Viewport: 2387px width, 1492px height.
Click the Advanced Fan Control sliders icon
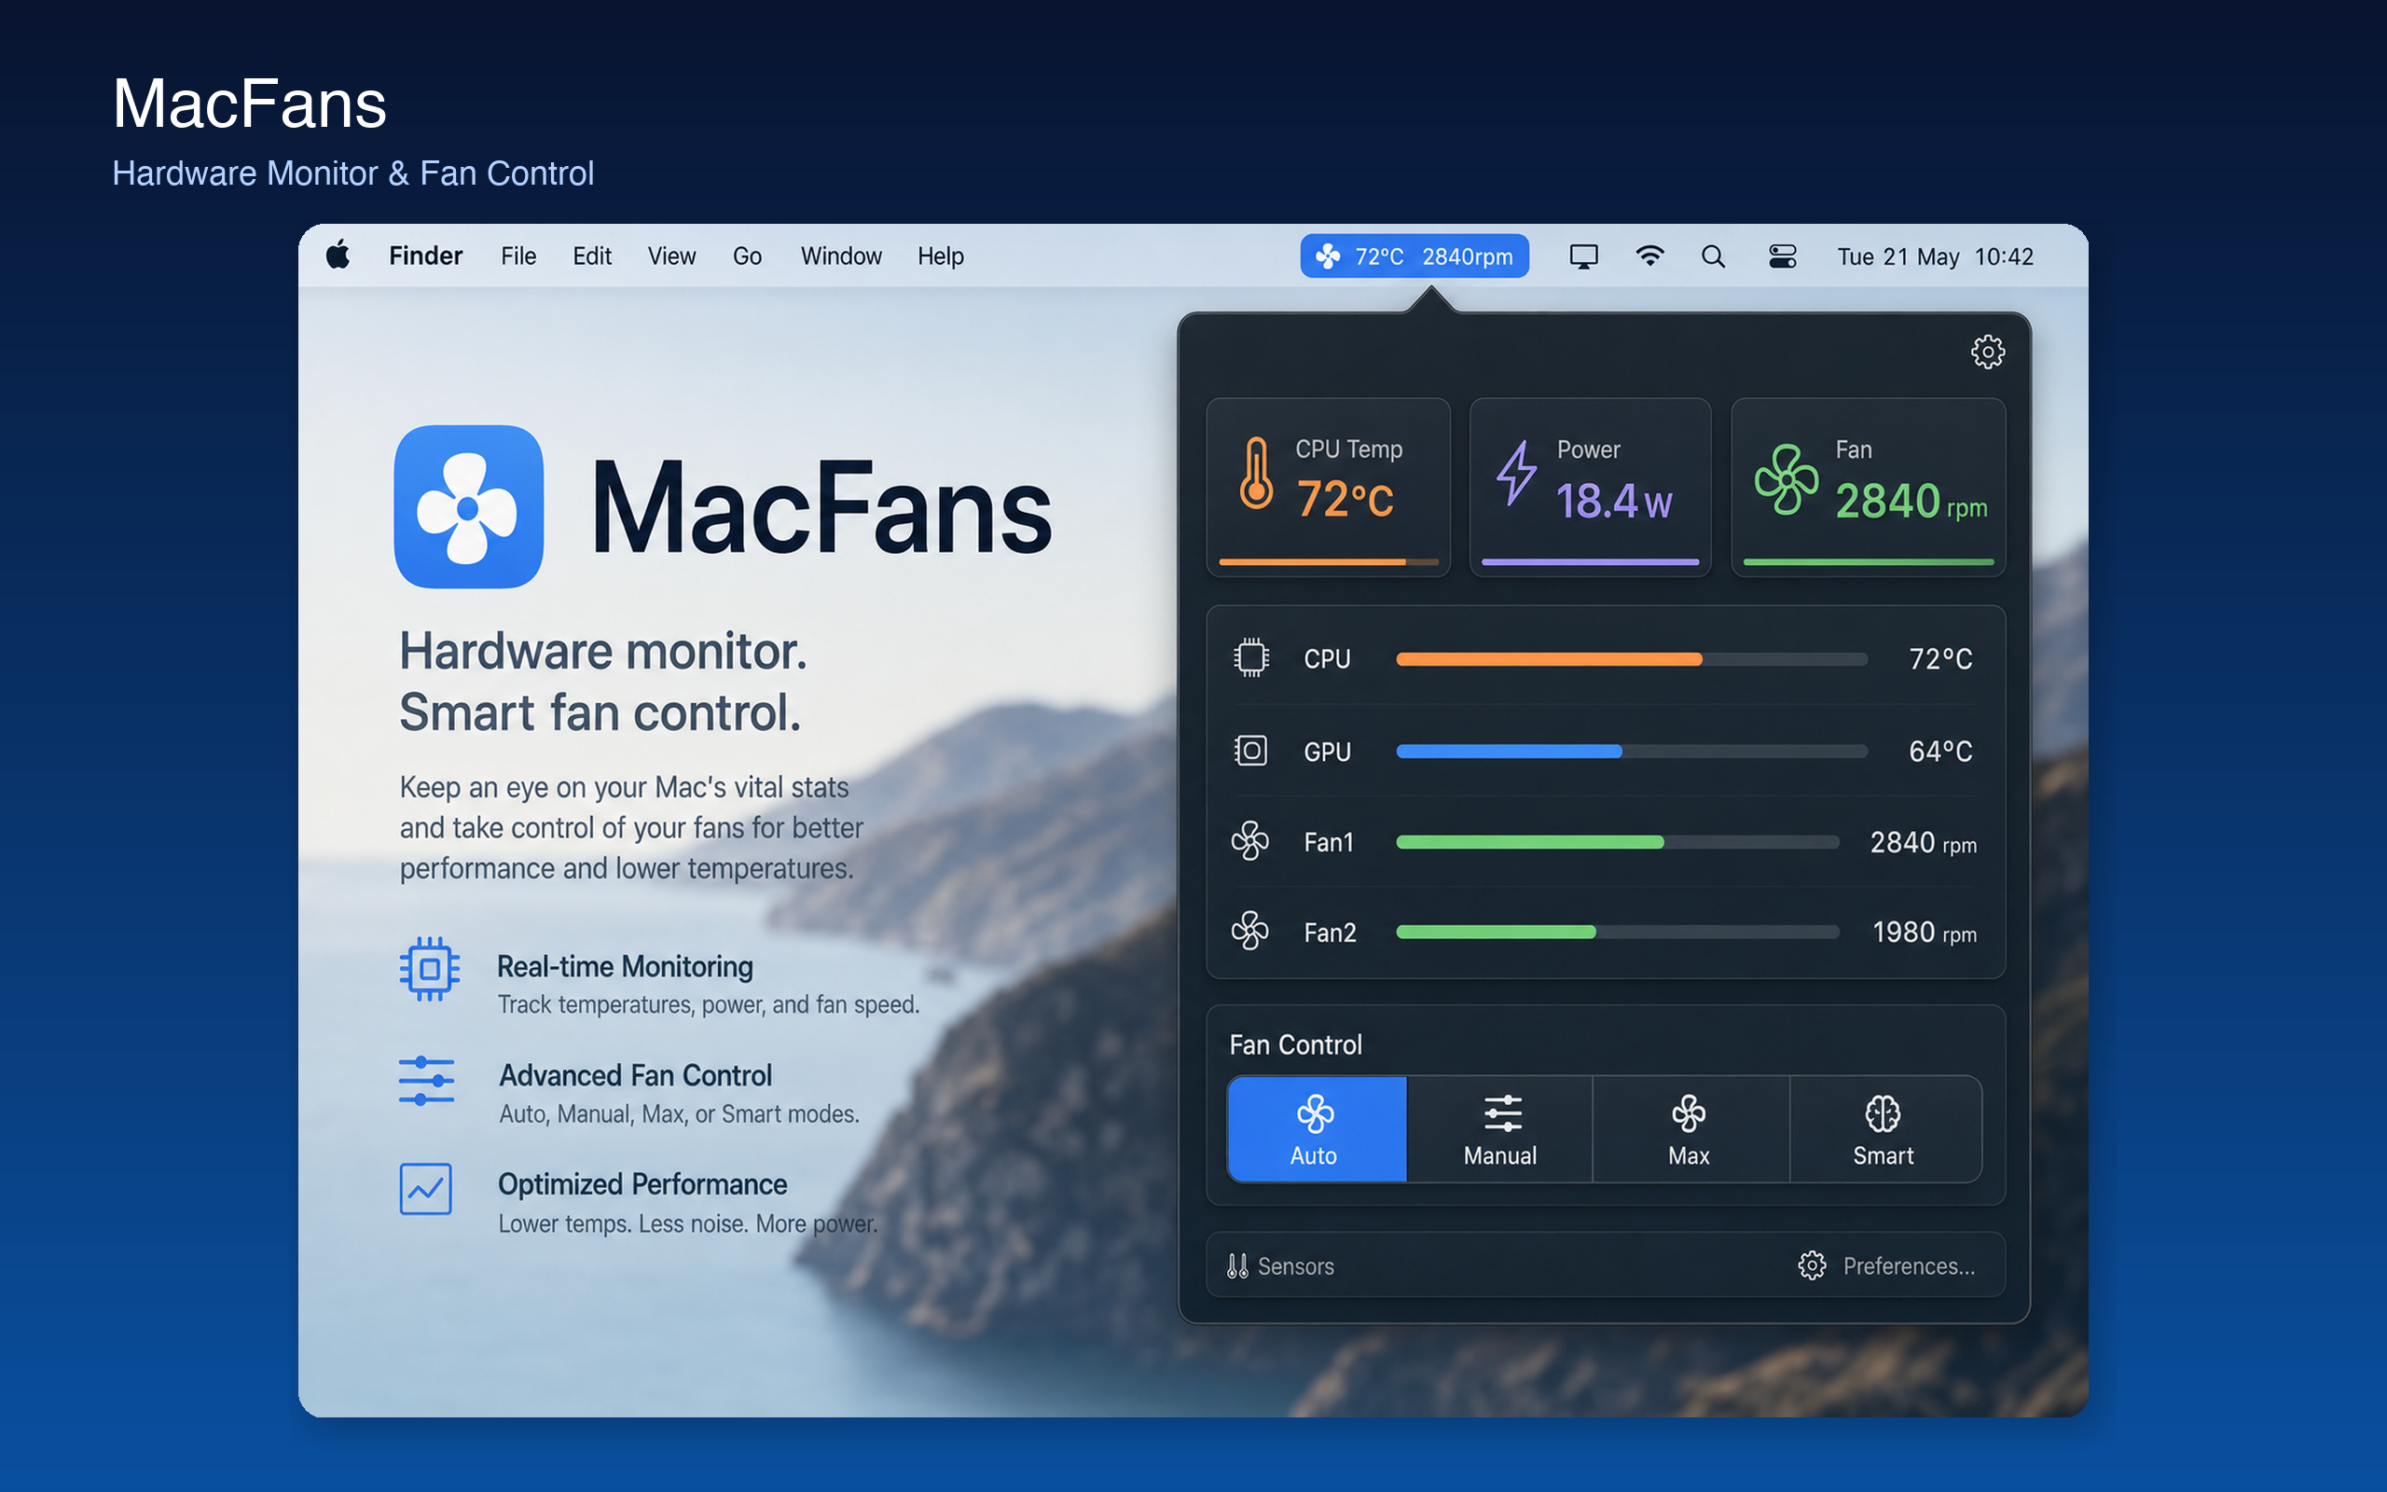click(426, 1082)
